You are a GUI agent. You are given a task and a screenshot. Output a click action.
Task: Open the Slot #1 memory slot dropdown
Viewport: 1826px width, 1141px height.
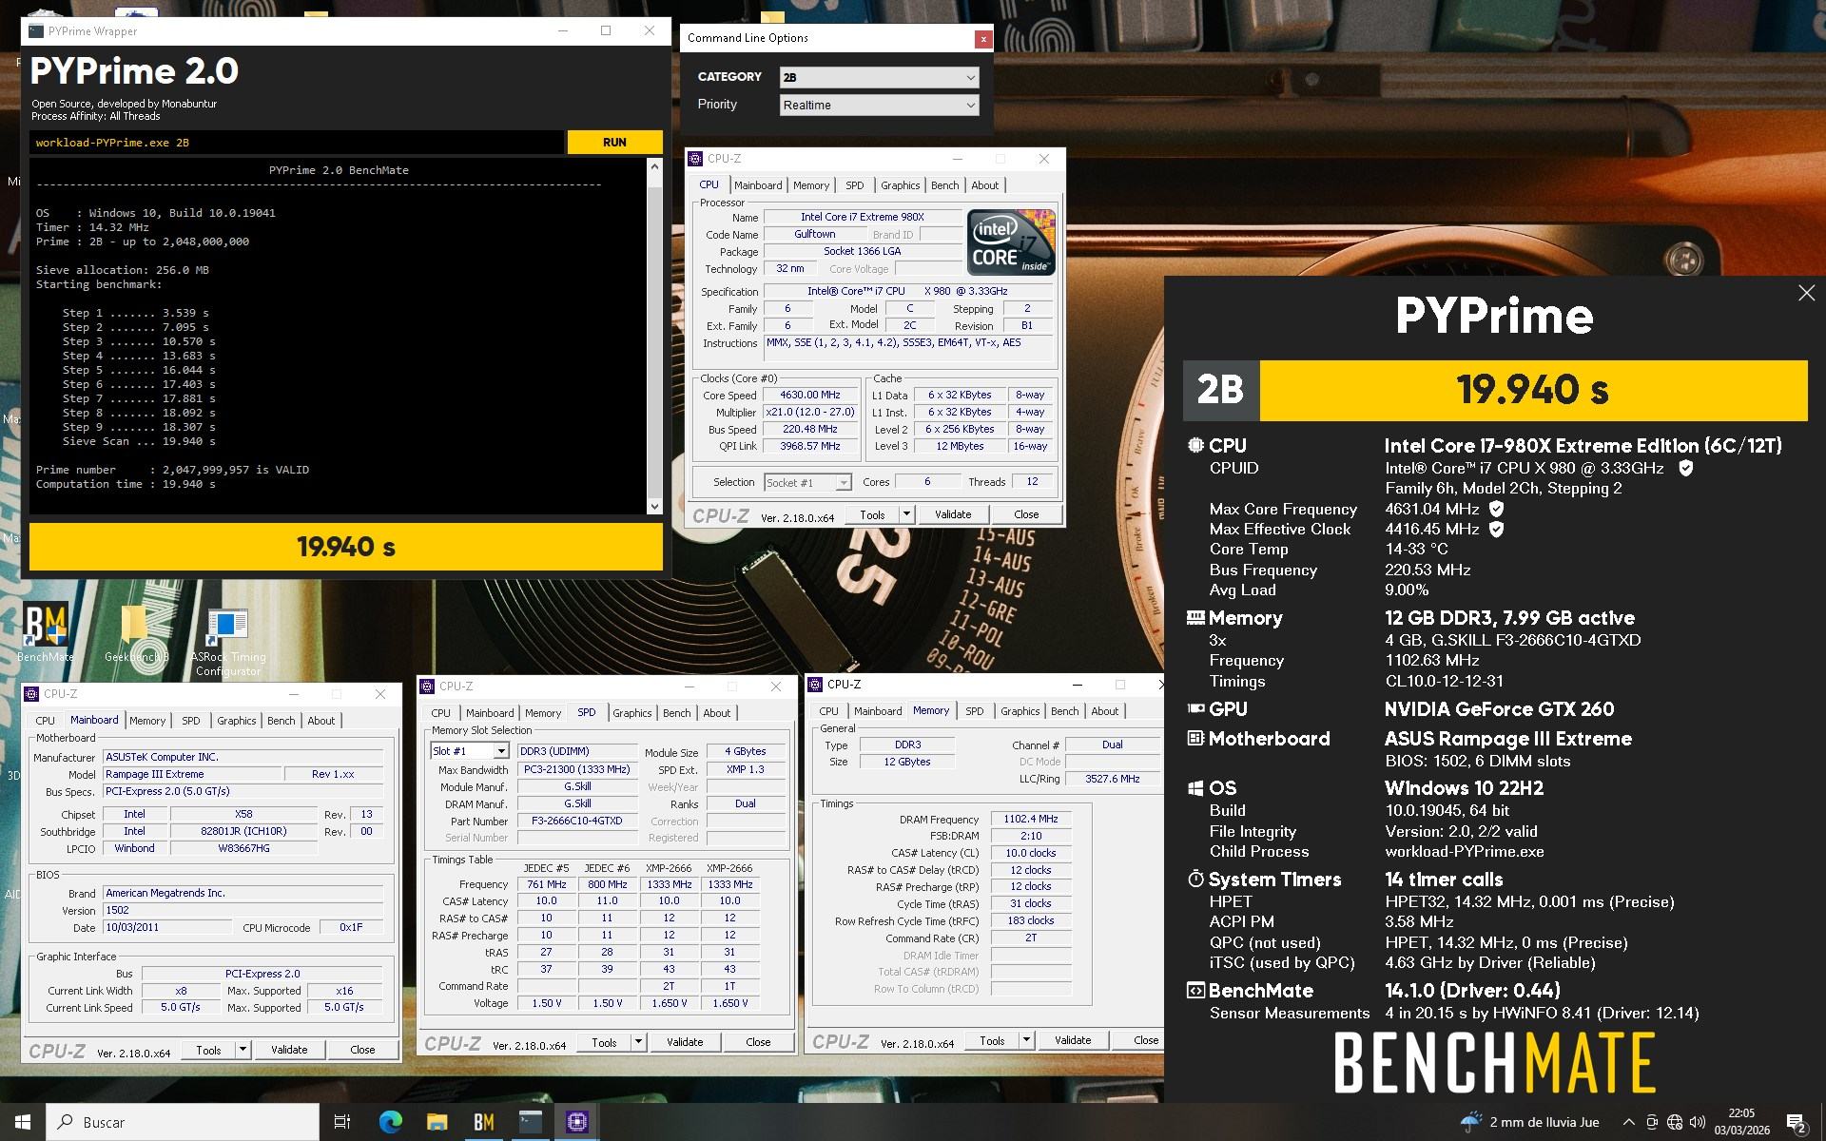click(x=500, y=751)
